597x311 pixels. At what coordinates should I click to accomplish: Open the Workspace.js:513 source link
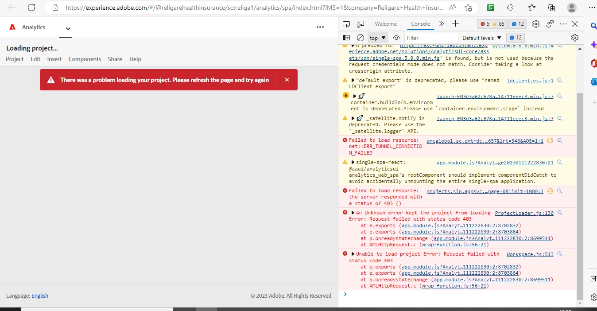click(x=530, y=254)
